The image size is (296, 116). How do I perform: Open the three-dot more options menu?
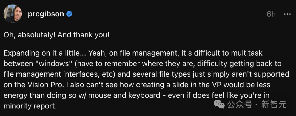287,14
